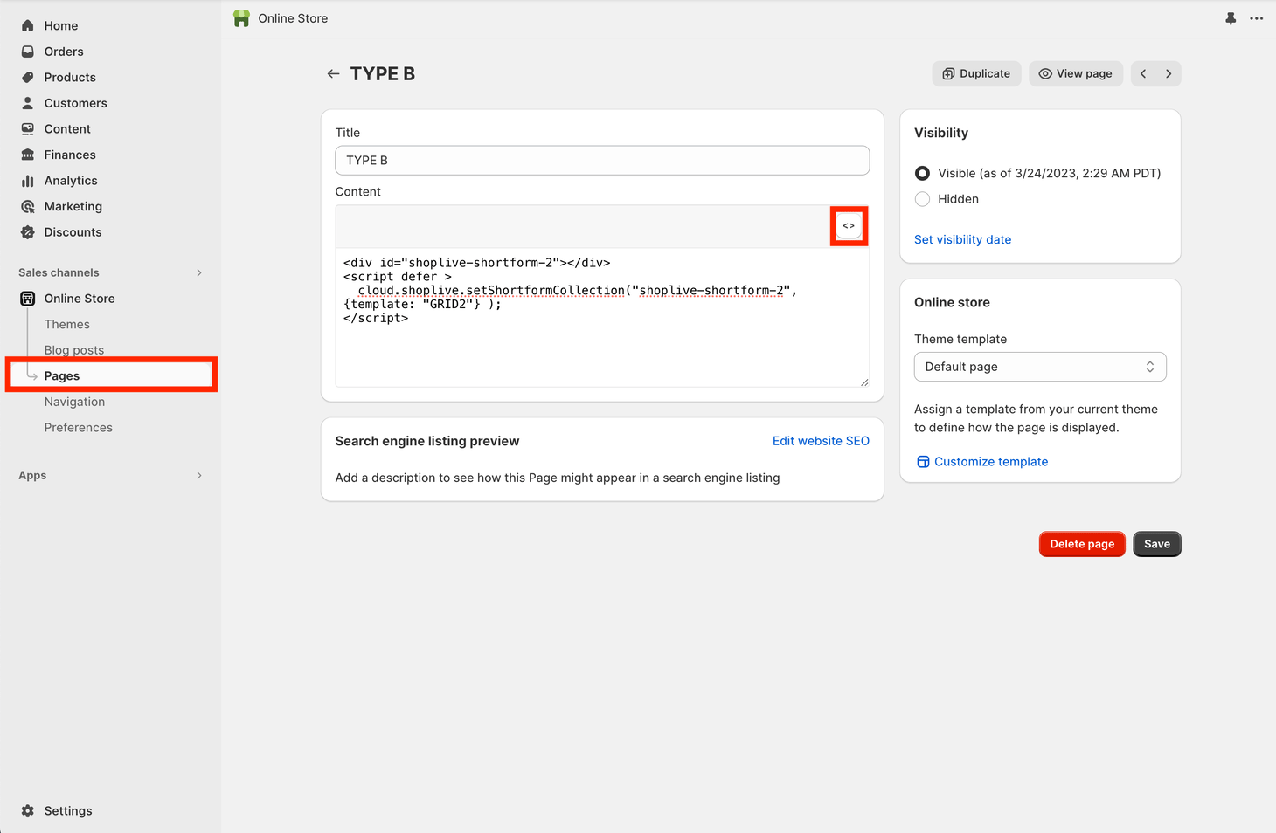Click the Home icon in sidebar

tap(28, 26)
